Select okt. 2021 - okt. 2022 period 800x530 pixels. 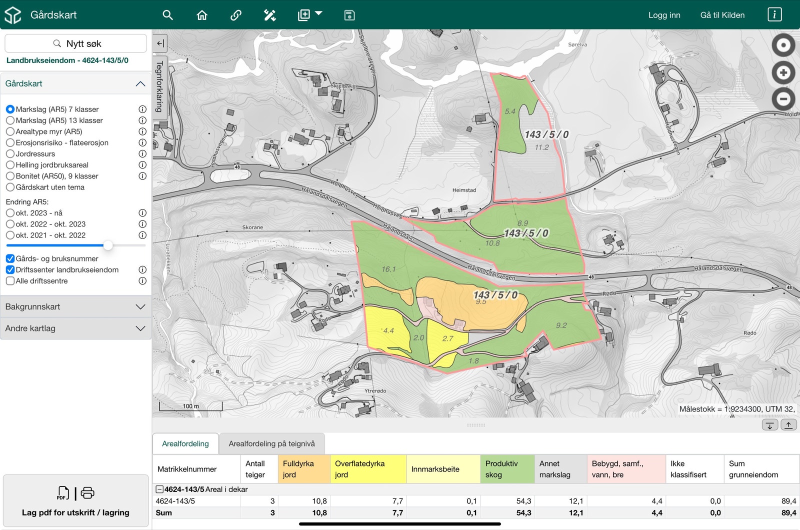pyautogui.click(x=10, y=235)
